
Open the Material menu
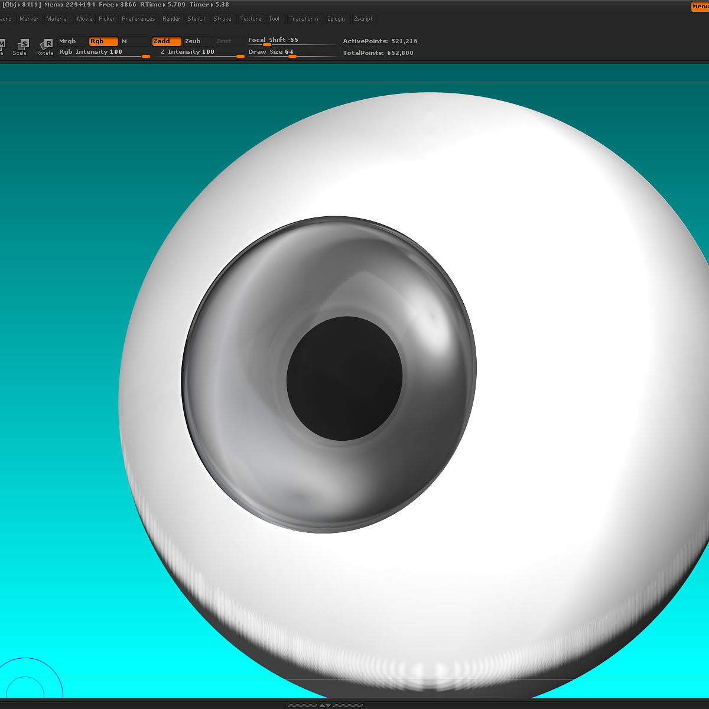coord(57,19)
